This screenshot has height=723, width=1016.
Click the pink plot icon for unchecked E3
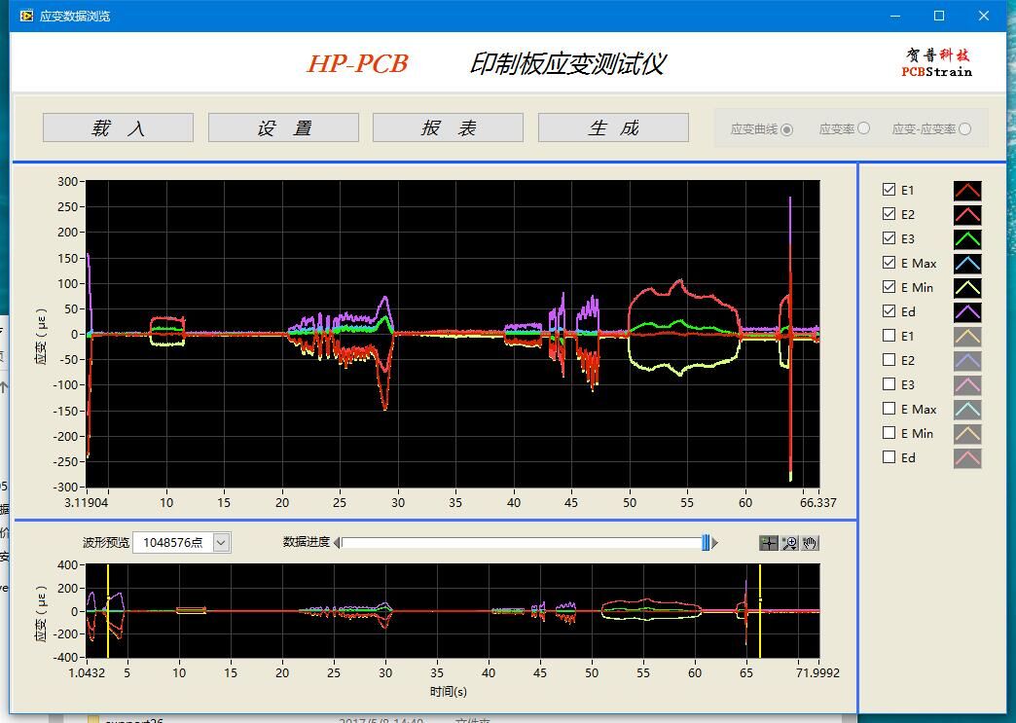coord(967,384)
